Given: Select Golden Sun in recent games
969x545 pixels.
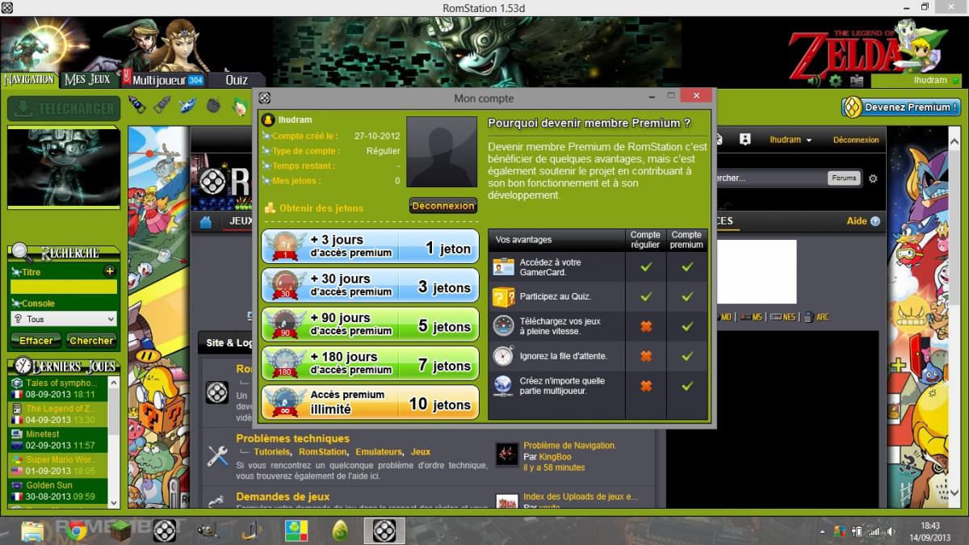Looking at the screenshot, I should point(58,491).
